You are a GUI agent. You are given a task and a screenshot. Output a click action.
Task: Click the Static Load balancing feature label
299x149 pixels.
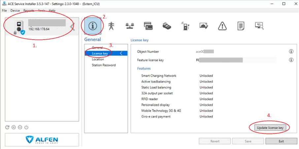tap(156, 87)
